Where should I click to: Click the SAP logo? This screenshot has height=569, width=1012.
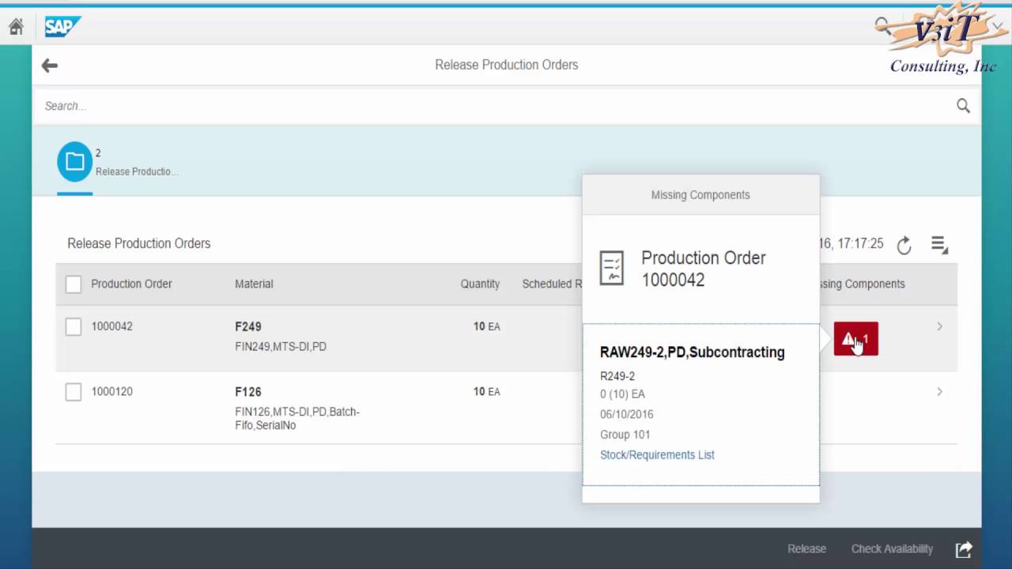tap(62, 27)
